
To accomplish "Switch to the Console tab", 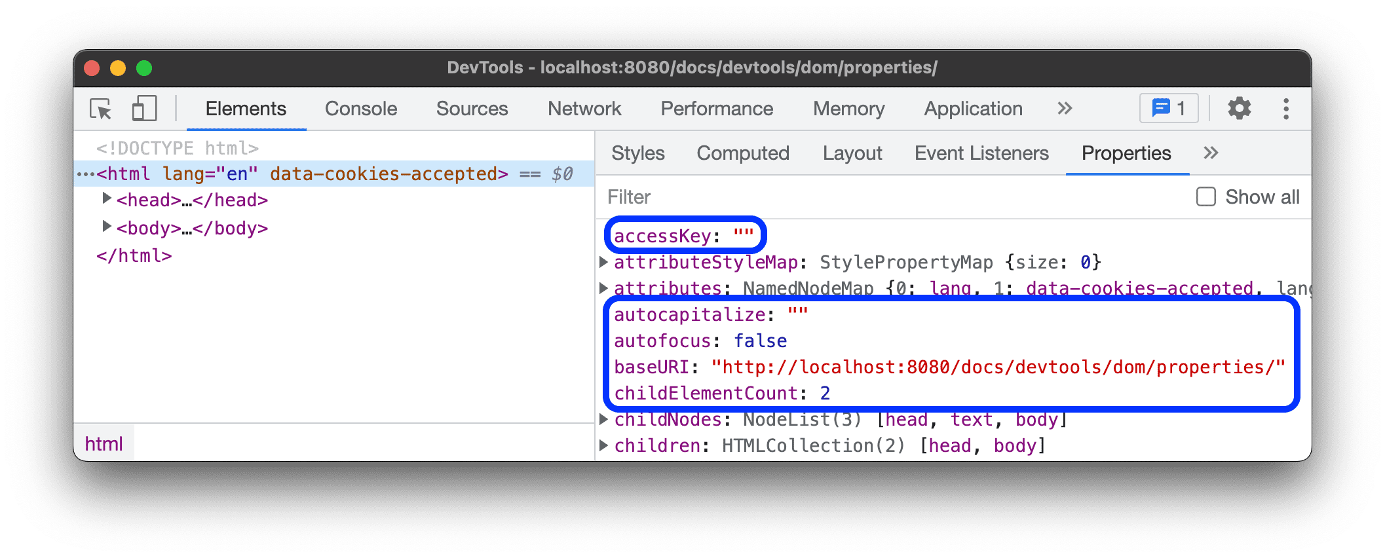I will (x=360, y=109).
